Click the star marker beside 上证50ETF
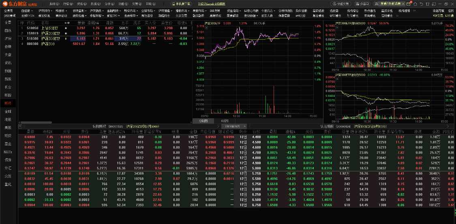This screenshot has width=456, height=224. coord(65,28)
